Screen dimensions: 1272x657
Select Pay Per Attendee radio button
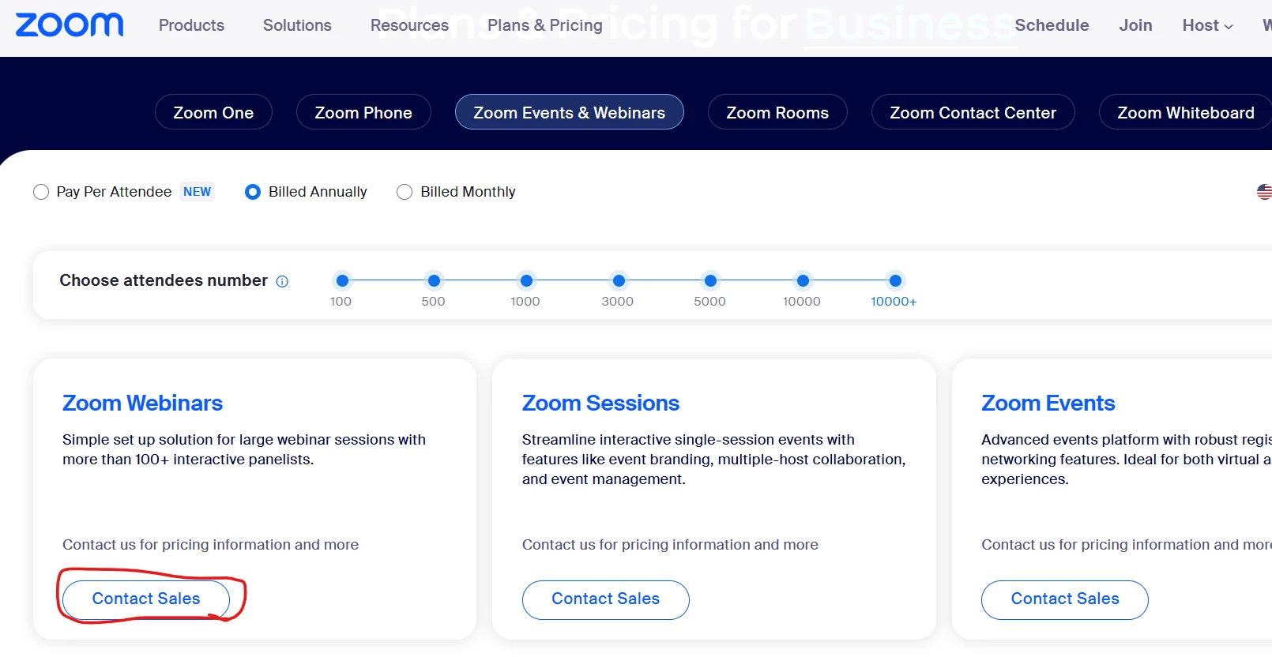tap(41, 192)
